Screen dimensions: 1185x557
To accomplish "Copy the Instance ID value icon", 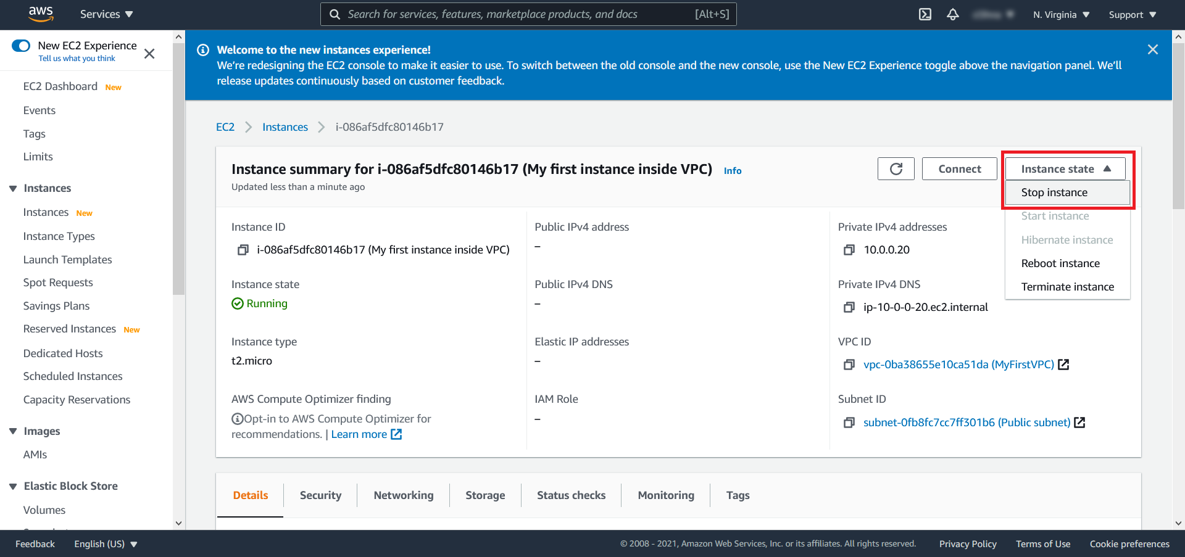I will (243, 250).
